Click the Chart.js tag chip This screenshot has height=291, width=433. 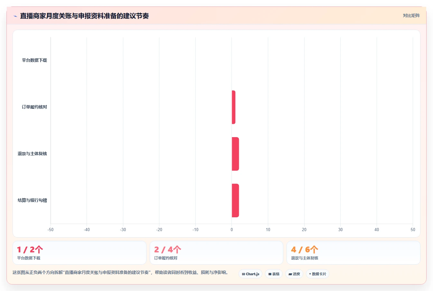tap(250, 274)
